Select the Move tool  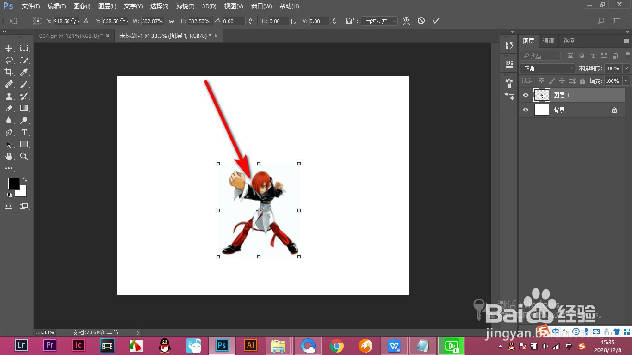(9, 48)
